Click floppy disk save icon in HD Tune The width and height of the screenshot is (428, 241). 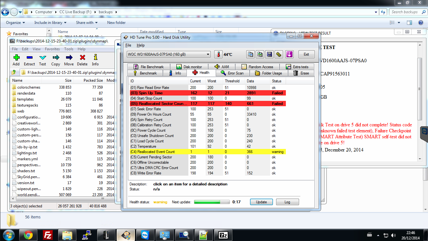pos(269,54)
